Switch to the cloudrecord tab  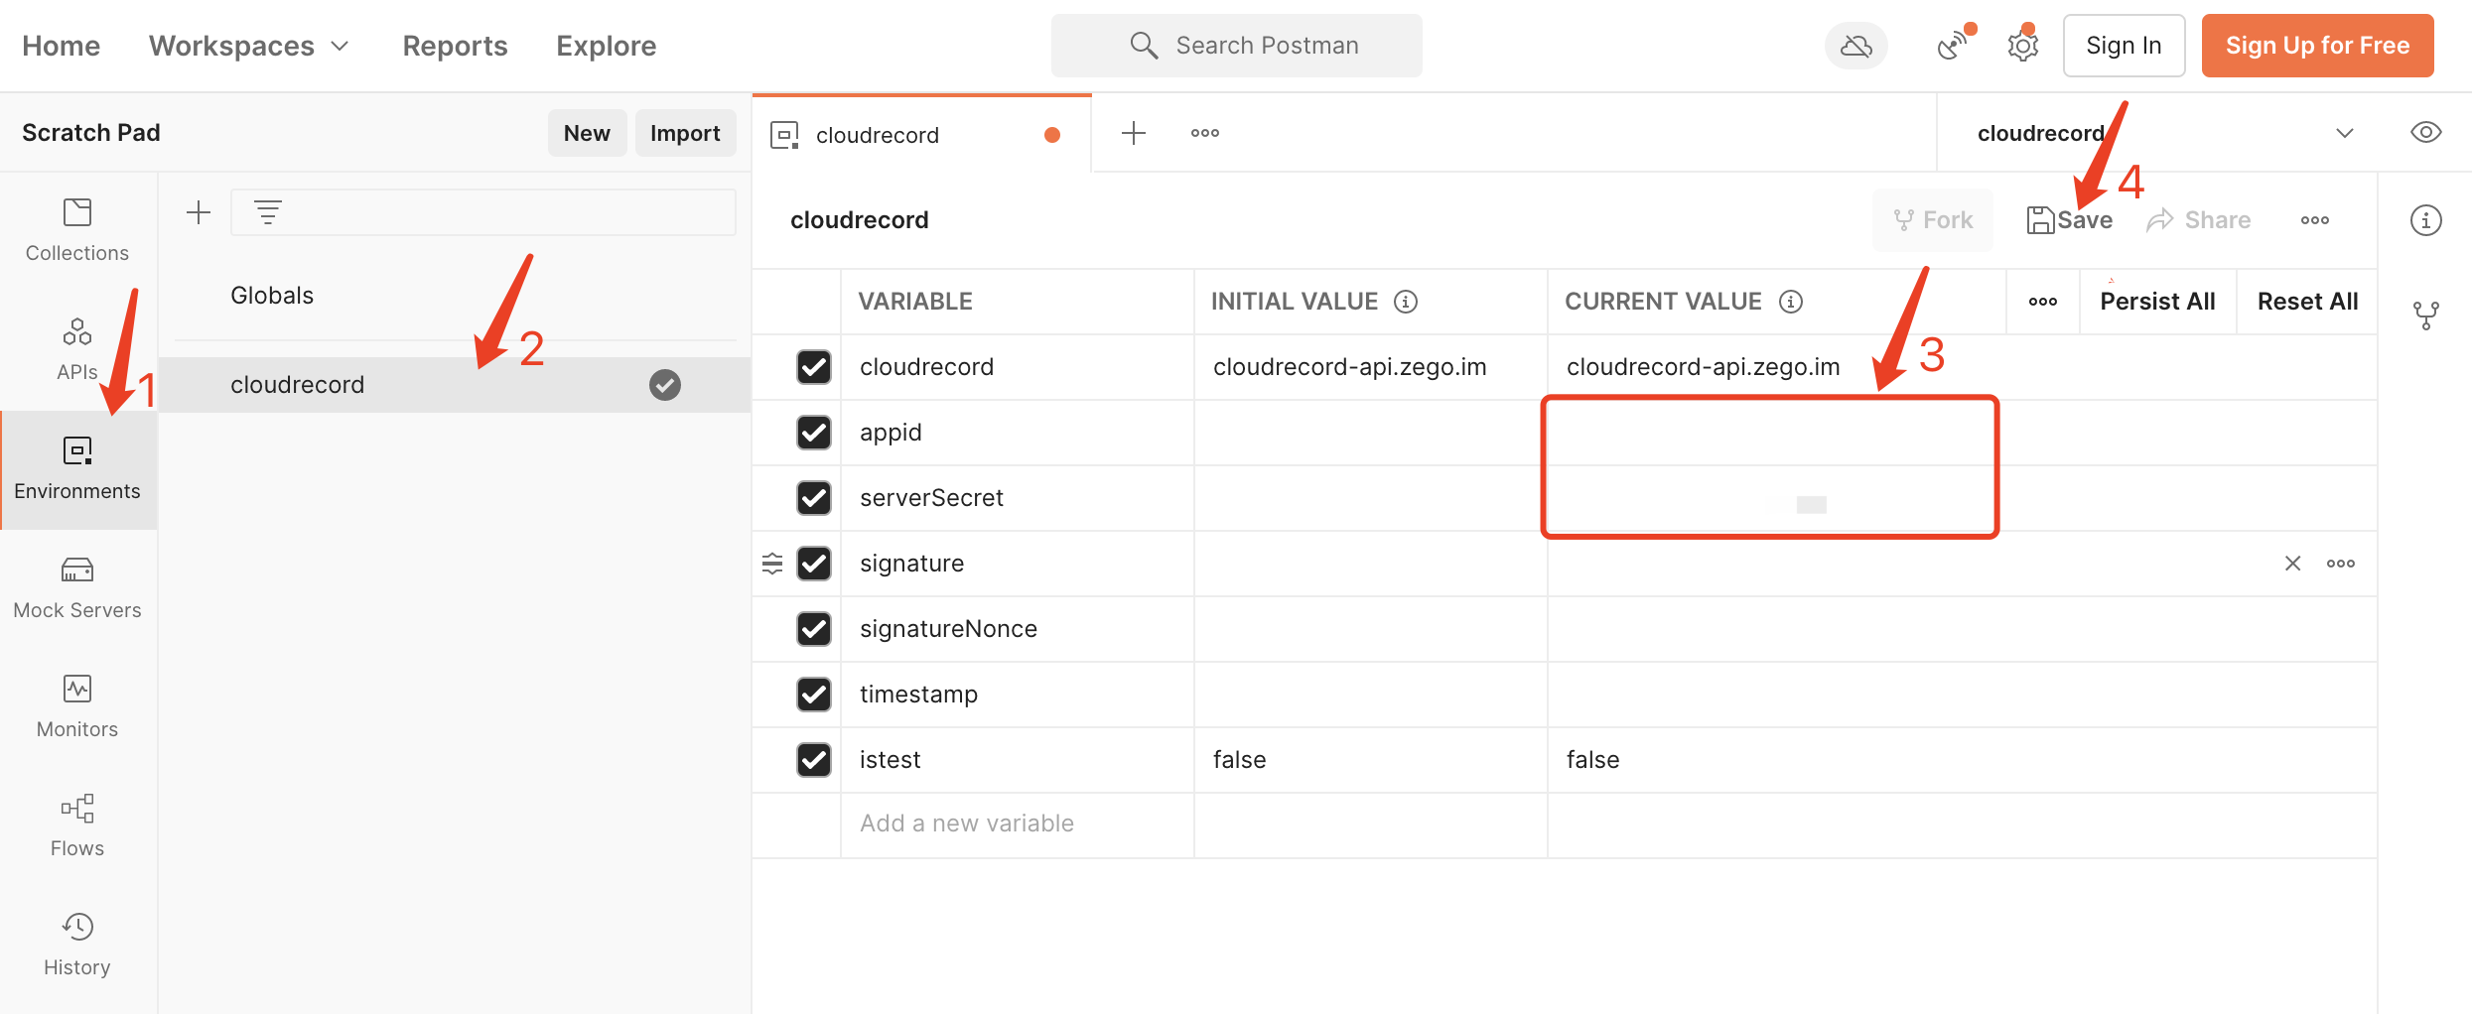[x=921, y=135]
